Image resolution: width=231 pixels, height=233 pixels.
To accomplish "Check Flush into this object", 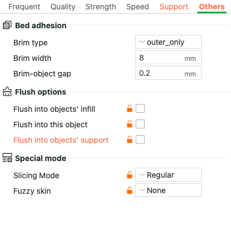I will 140,124.
